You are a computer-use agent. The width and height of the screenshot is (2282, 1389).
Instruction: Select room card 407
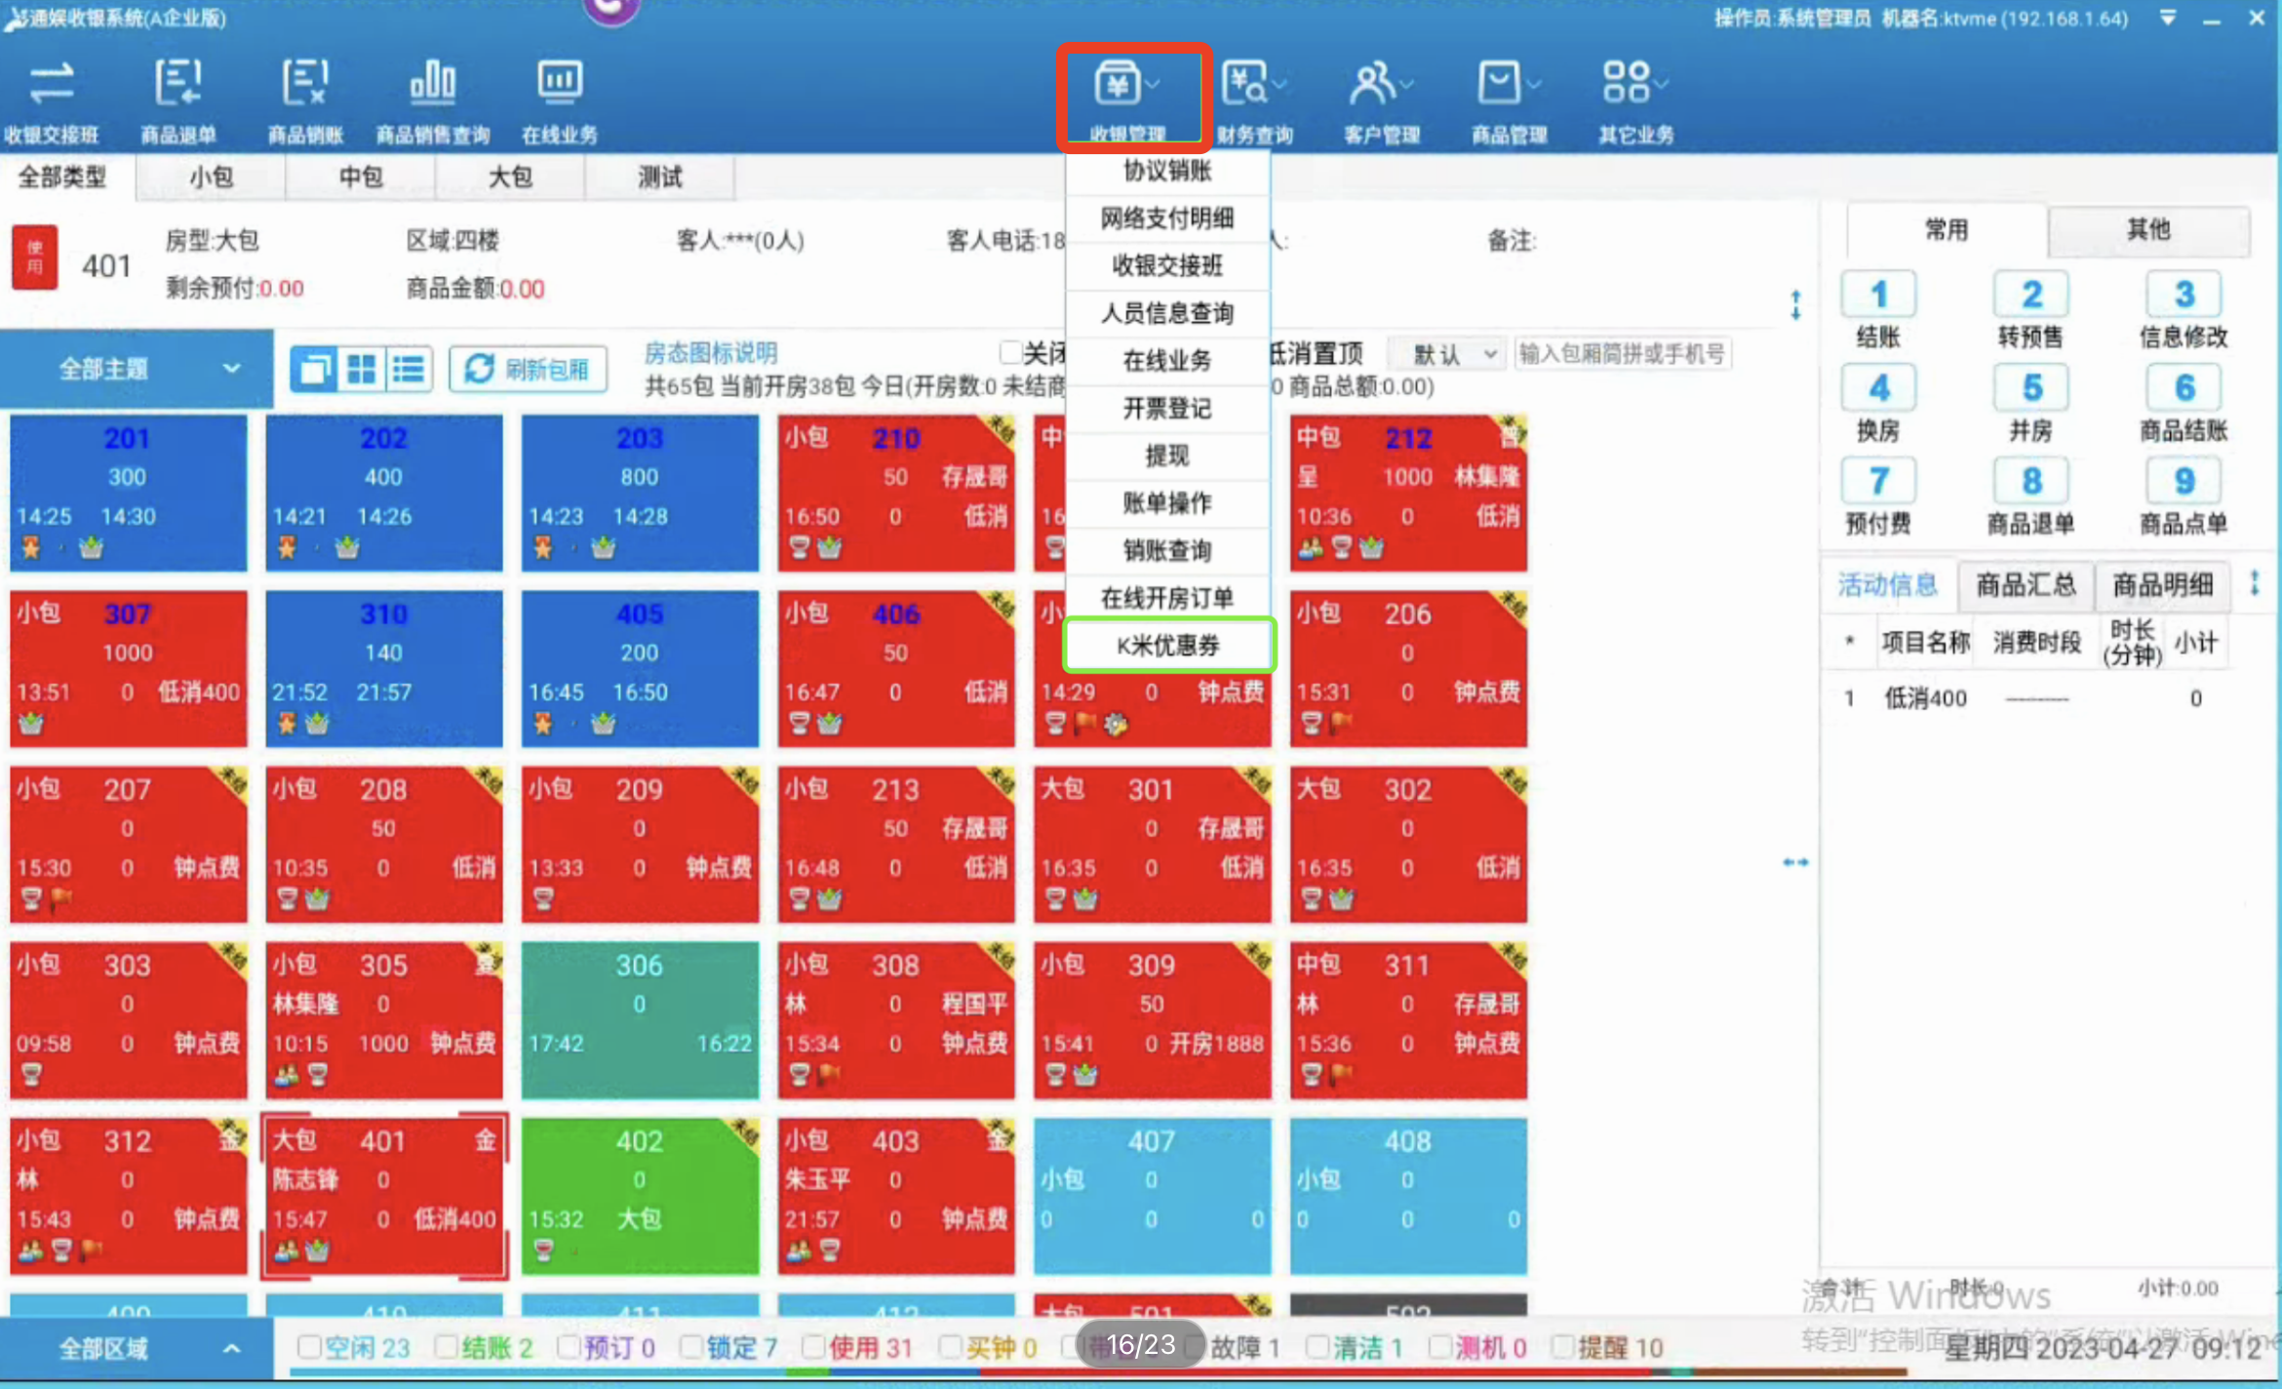coord(1152,1196)
